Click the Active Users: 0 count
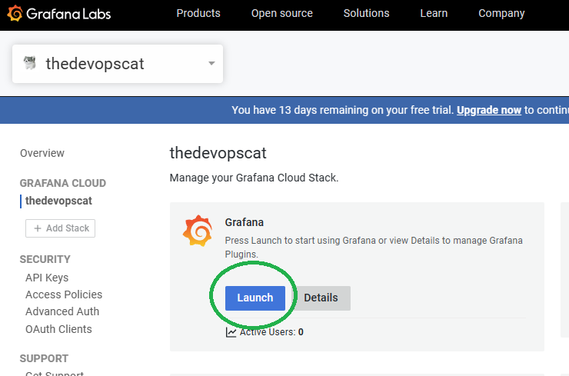Screen dimensions: 569x376 [x=271, y=332]
